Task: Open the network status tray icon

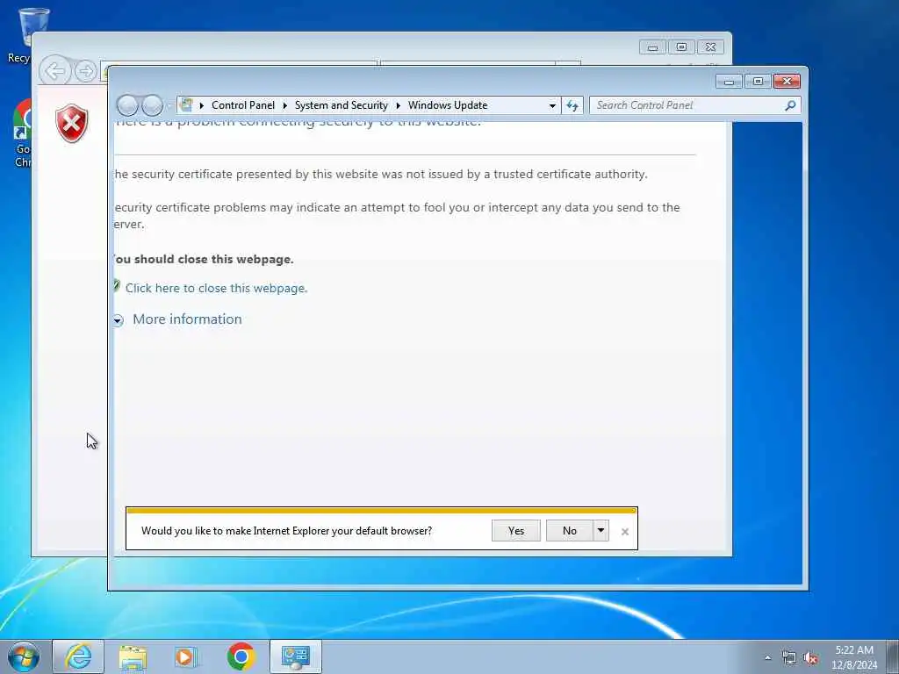Action: 789,658
